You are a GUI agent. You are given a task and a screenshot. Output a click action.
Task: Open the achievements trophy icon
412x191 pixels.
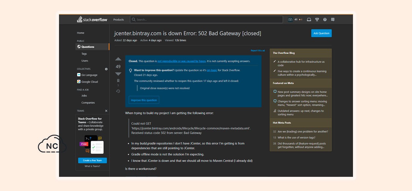(x=317, y=19)
